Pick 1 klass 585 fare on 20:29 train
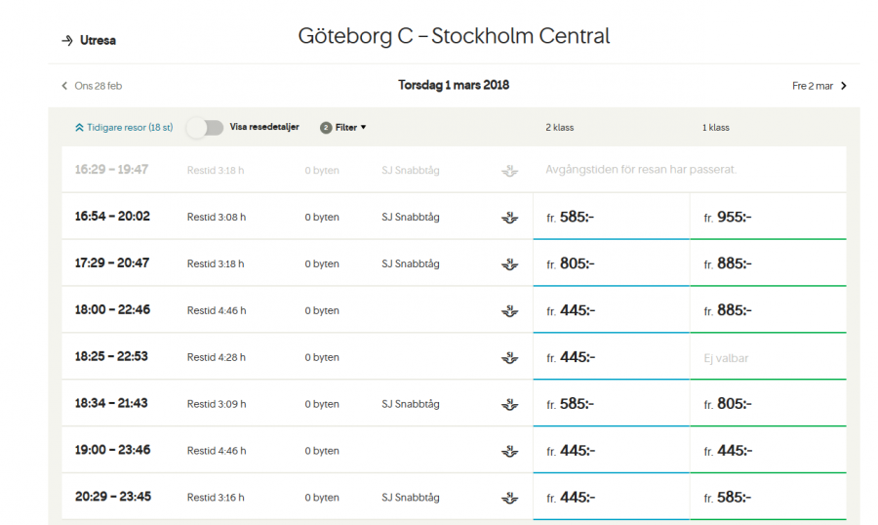 (768, 498)
